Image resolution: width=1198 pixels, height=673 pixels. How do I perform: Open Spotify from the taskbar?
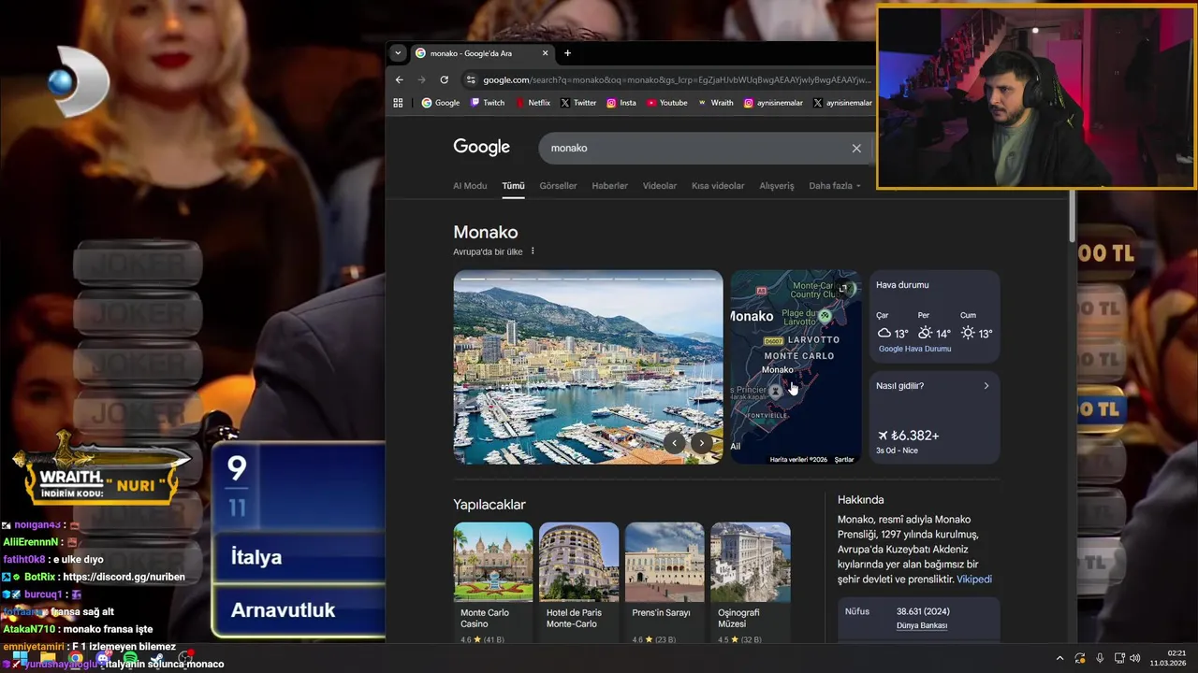pos(130,658)
